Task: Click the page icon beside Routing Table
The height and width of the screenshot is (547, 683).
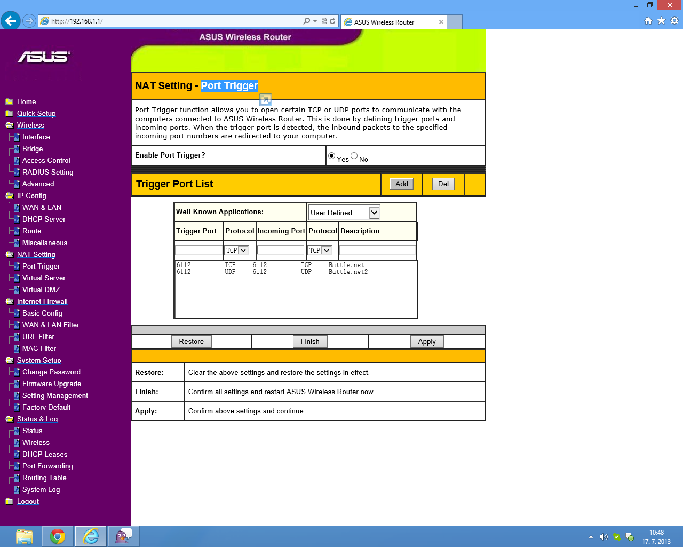Action: [x=17, y=478]
